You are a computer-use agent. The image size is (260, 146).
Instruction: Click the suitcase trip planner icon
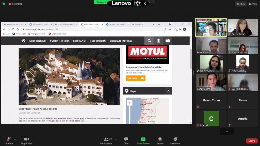168,41
